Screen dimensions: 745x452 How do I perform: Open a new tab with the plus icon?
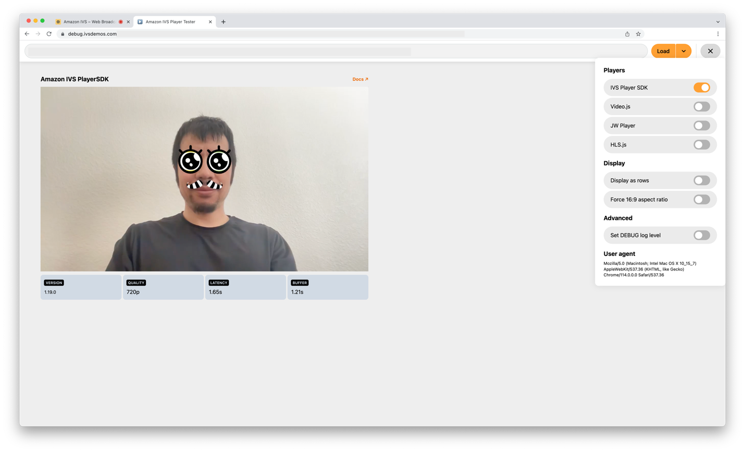[223, 21]
